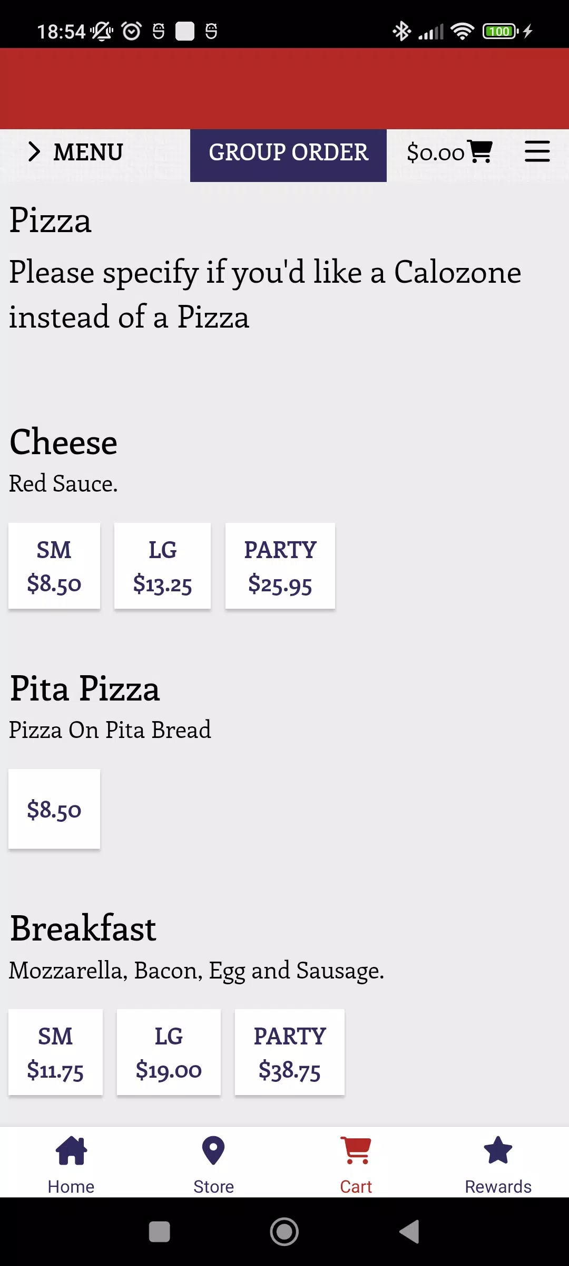Pick the party Cheese pizza $25.95

[x=280, y=566]
